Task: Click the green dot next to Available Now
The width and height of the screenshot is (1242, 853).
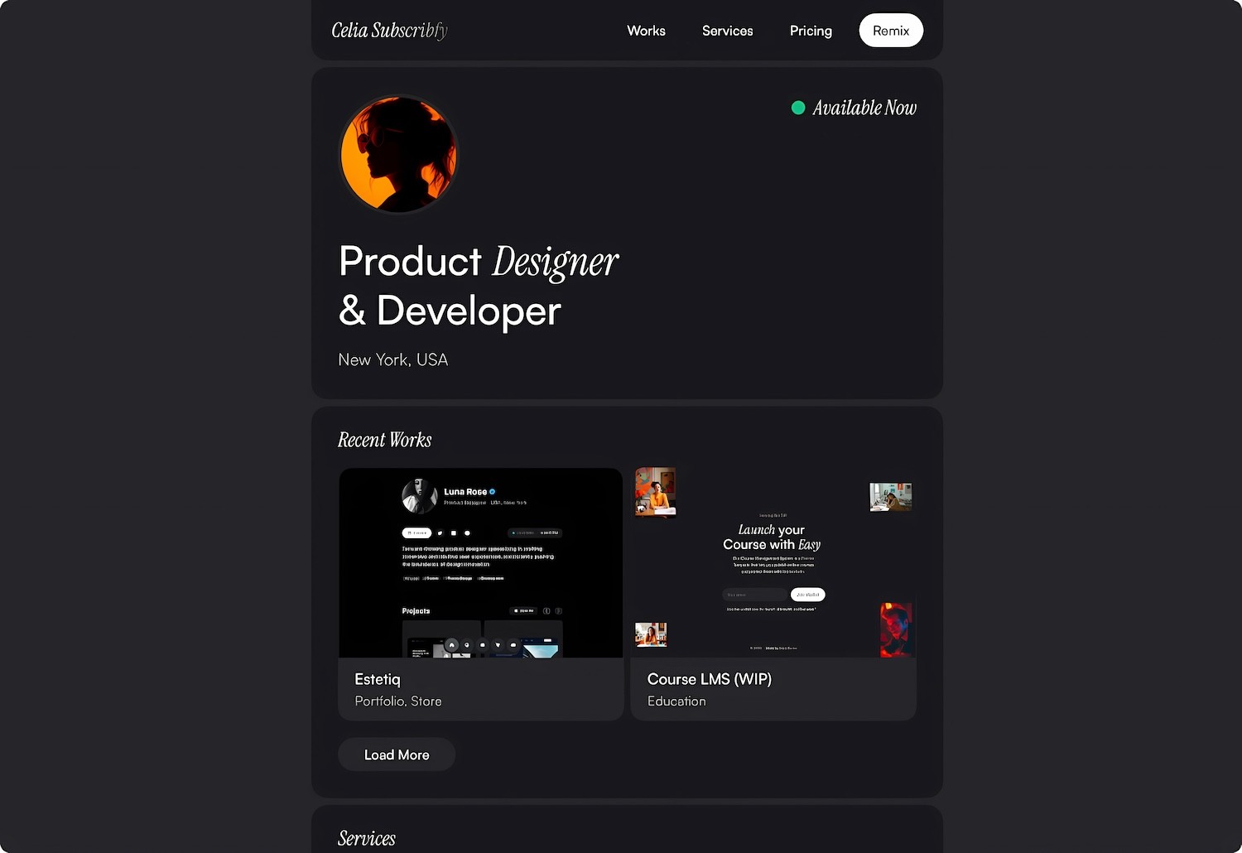Action: [x=798, y=107]
